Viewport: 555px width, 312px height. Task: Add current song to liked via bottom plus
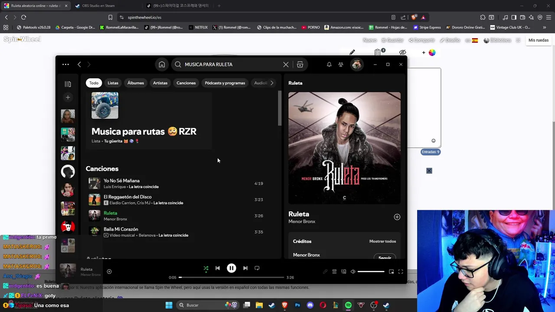pyautogui.click(x=109, y=272)
